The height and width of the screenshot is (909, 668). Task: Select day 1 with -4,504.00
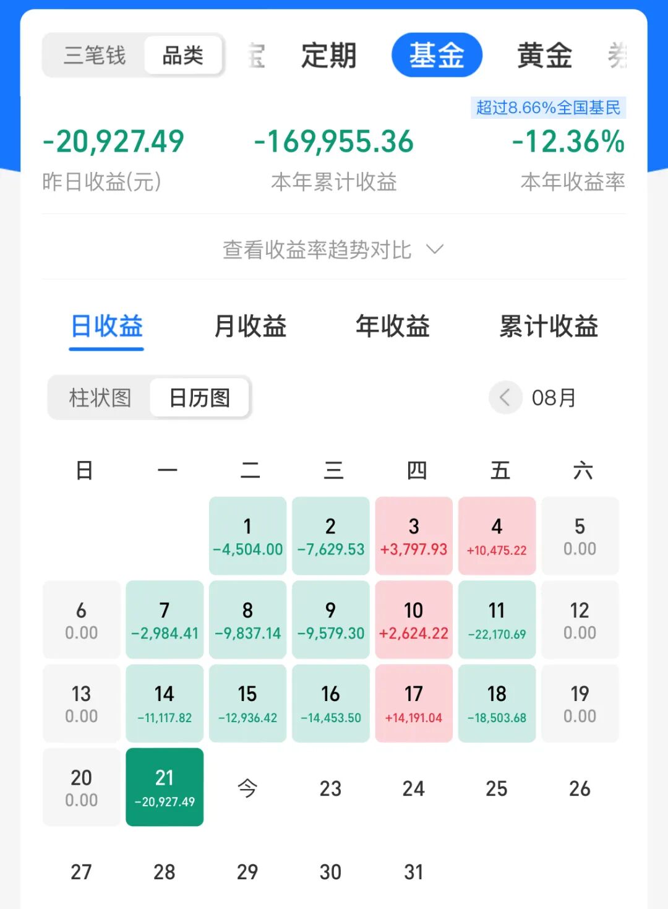247,536
